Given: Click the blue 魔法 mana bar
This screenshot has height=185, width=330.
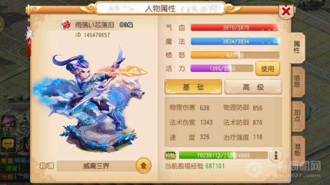Looking at the screenshot, I should [235, 41].
